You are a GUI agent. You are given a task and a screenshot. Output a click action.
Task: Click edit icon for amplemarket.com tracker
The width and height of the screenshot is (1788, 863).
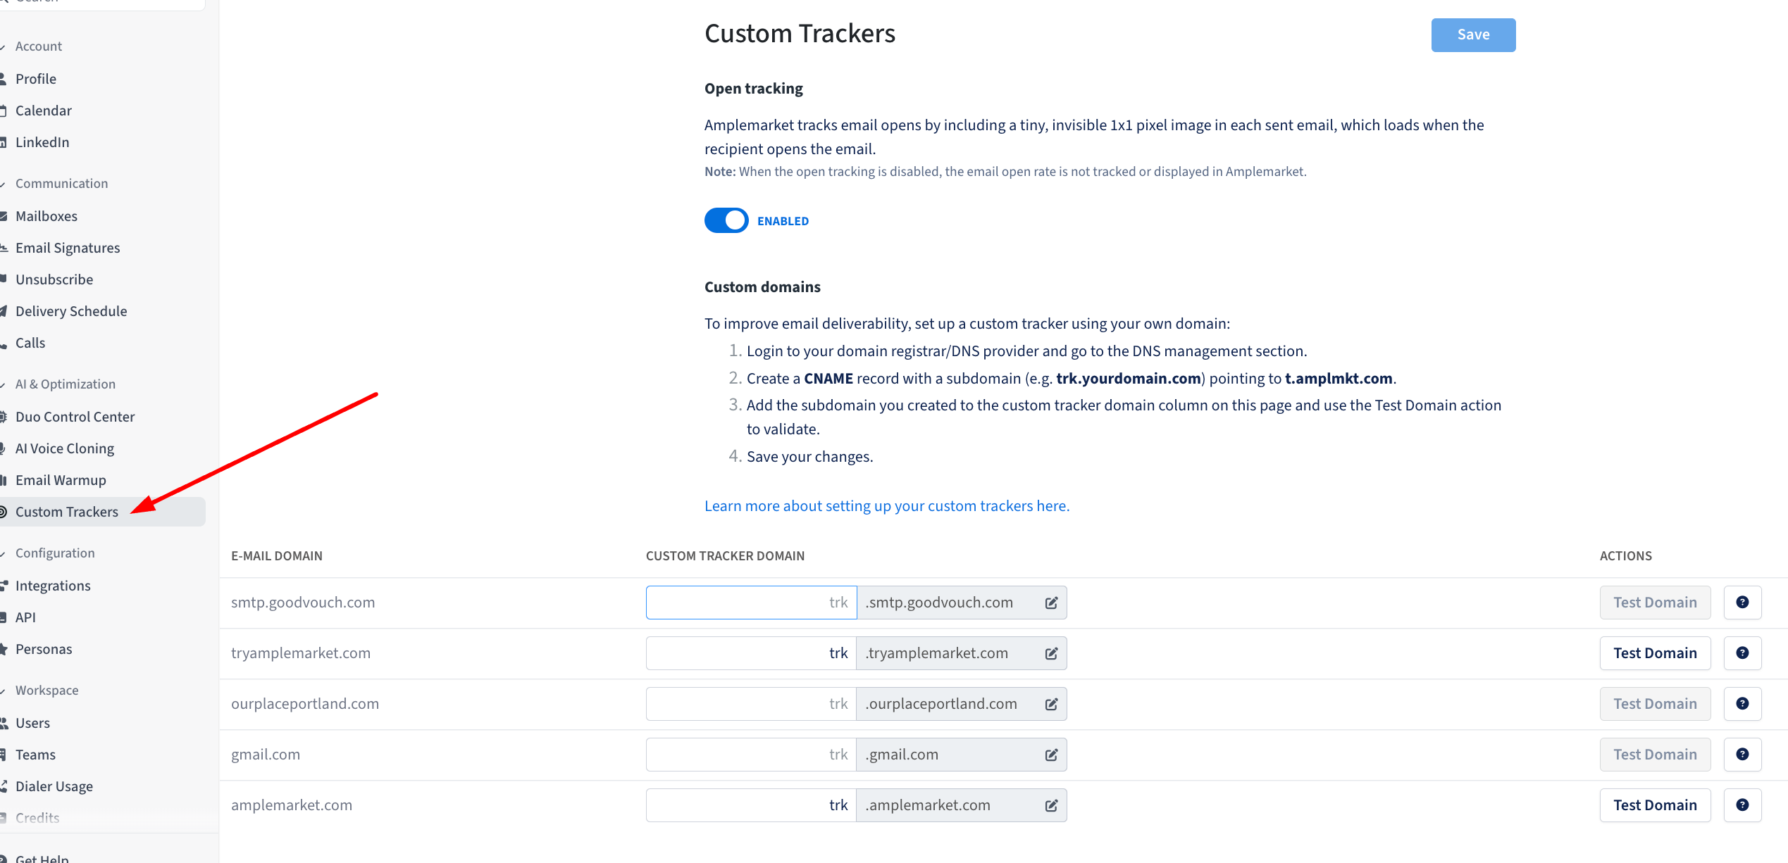1051,805
